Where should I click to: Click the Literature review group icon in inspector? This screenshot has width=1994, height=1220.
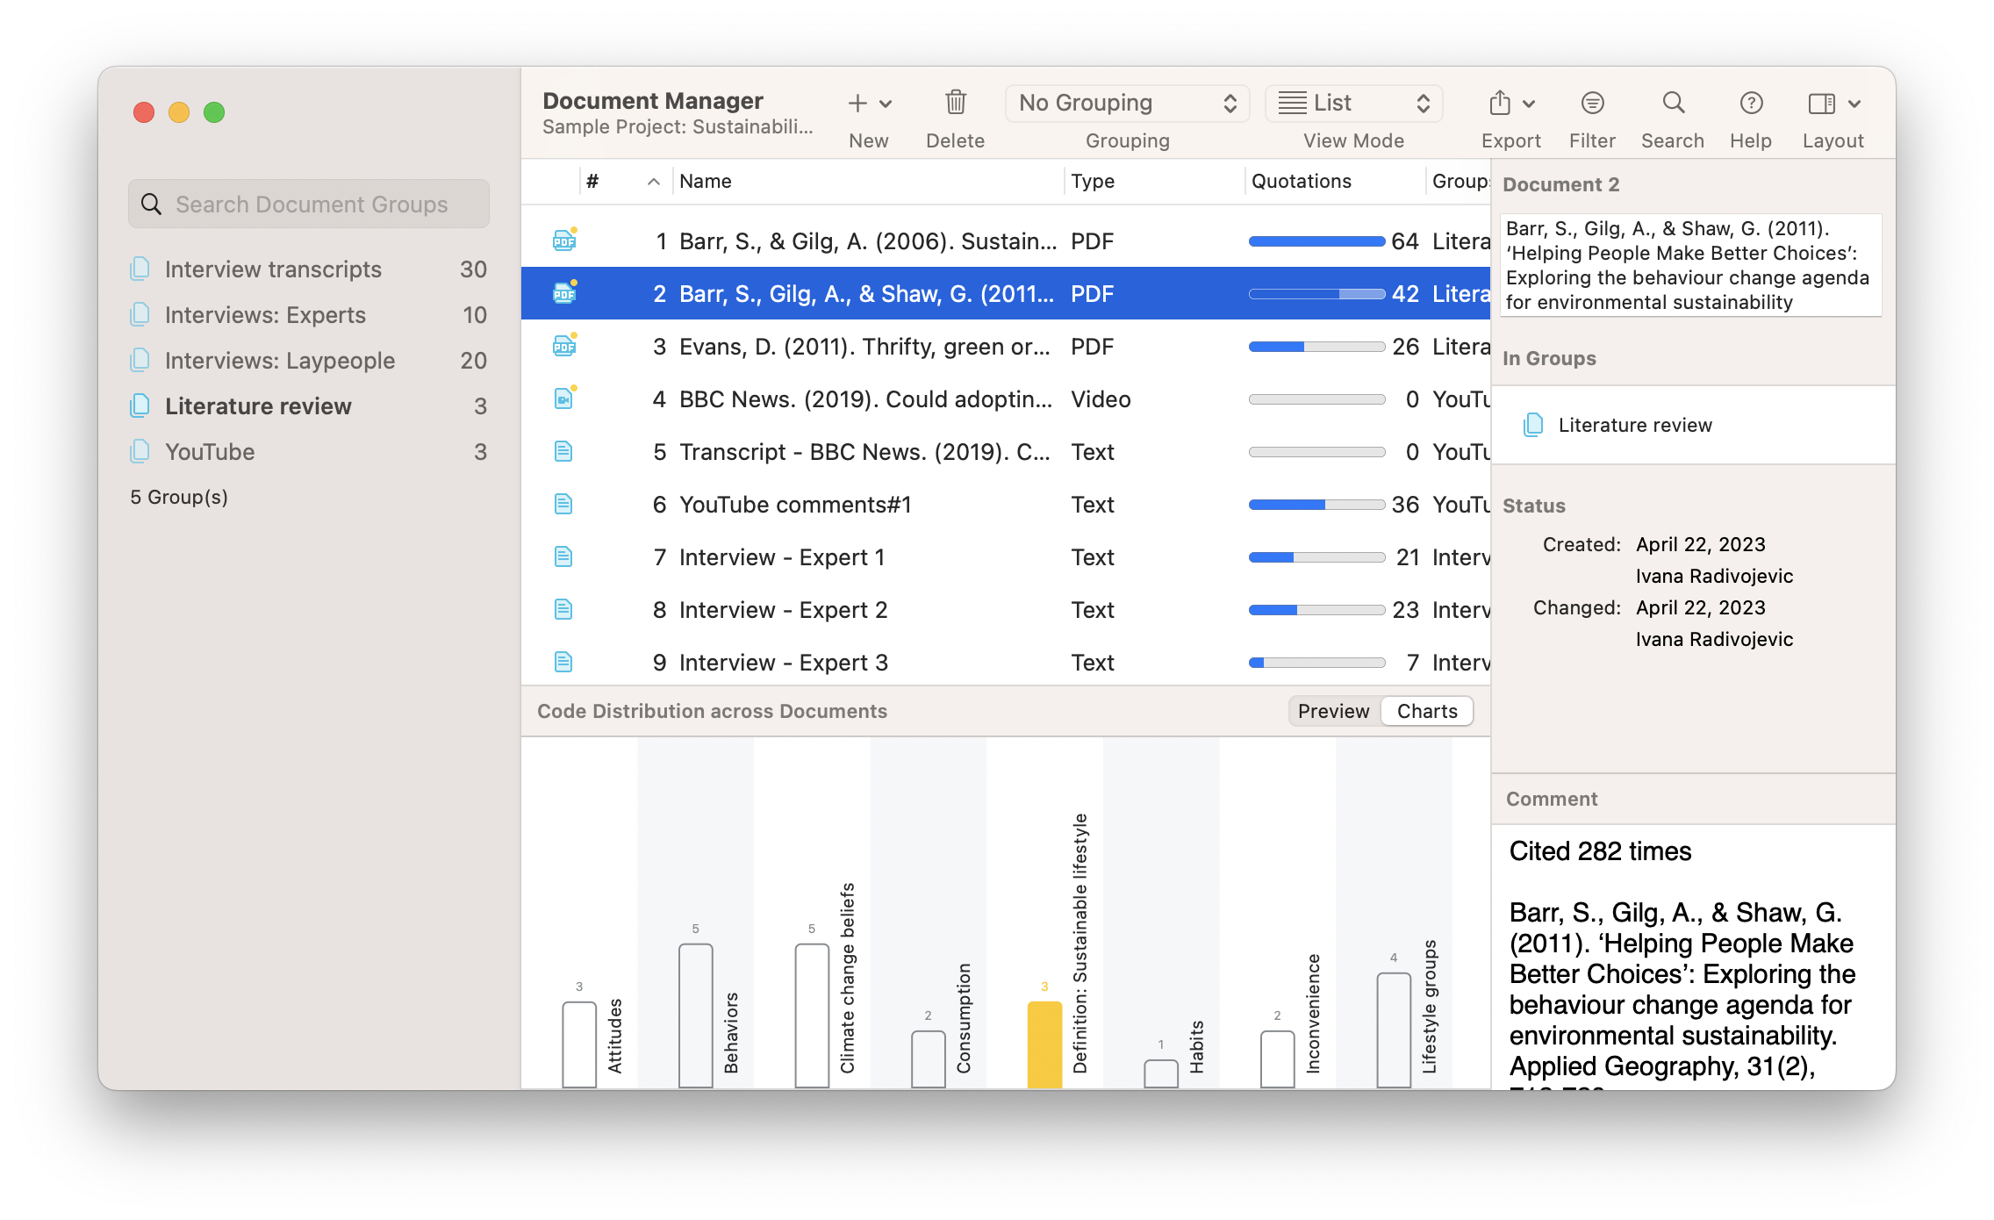[1533, 425]
